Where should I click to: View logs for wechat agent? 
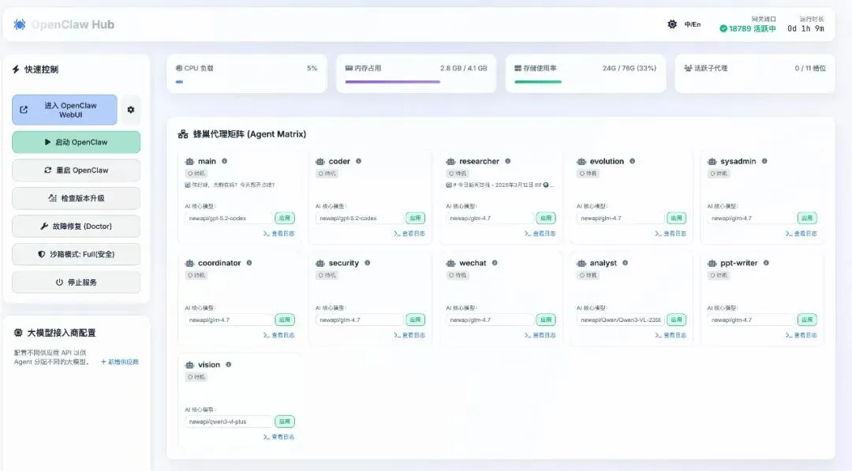[x=540, y=335]
